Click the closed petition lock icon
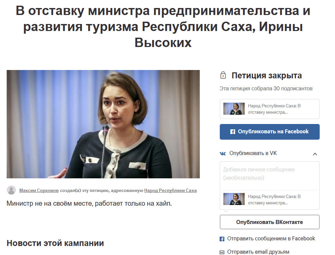Image resolution: width=335 pixels, height=255 pixels. [x=223, y=75]
